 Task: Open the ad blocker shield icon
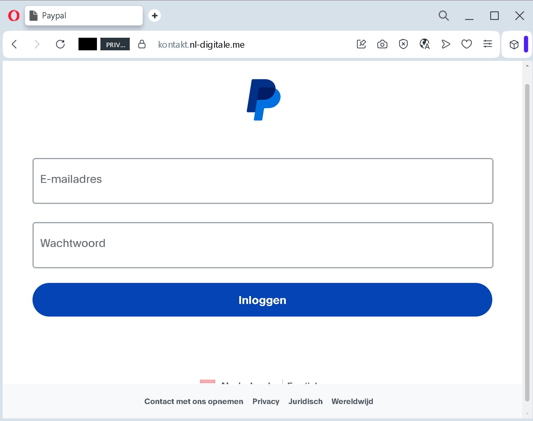coord(403,44)
